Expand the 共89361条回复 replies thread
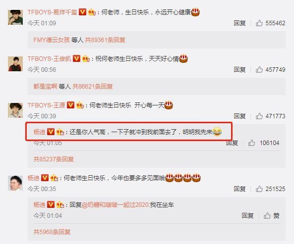 pos(105,40)
